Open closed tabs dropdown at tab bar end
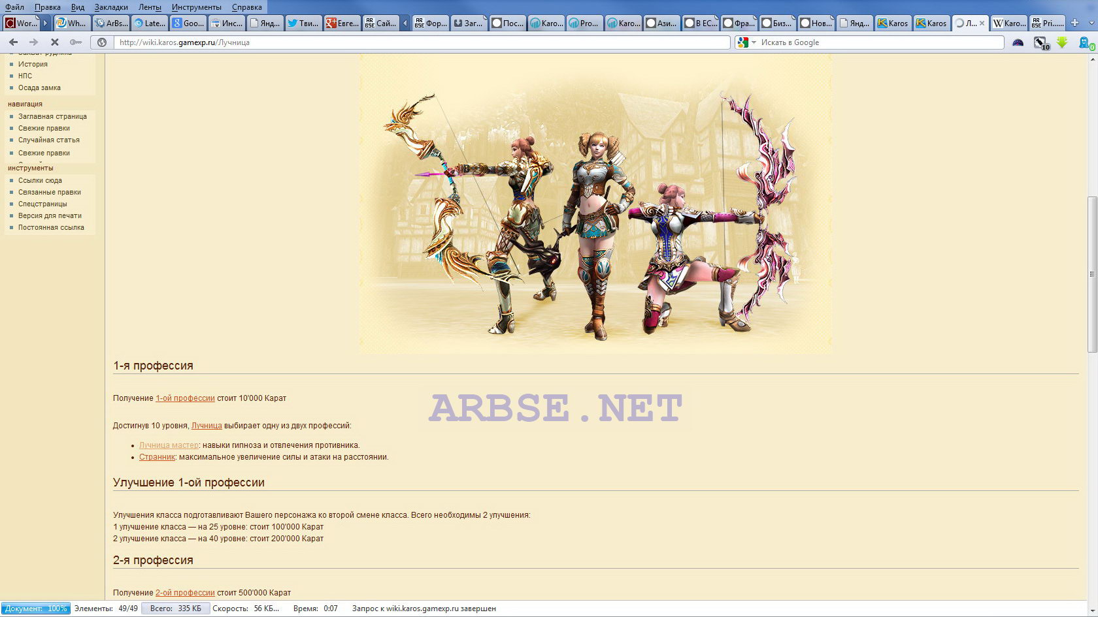1098x617 pixels. (1091, 23)
